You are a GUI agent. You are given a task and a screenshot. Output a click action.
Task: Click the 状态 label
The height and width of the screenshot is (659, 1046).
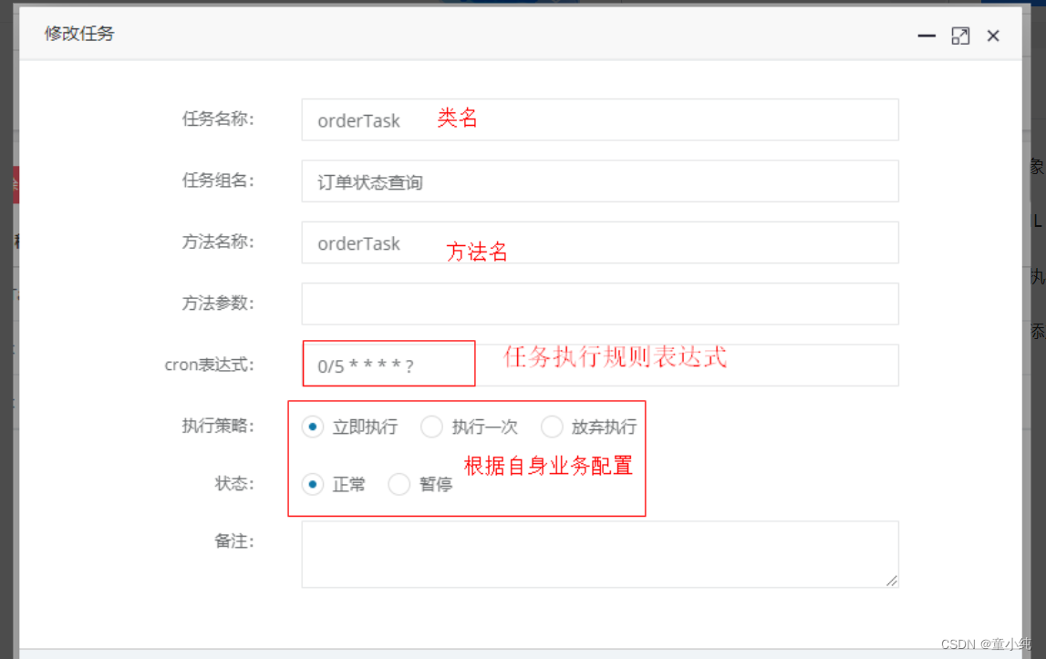click(234, 484)
